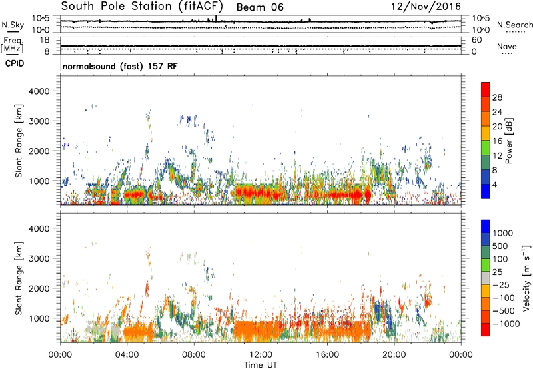Click the -1000 velocity colorbar label
The image size is (533, 369).
[506, 324]
